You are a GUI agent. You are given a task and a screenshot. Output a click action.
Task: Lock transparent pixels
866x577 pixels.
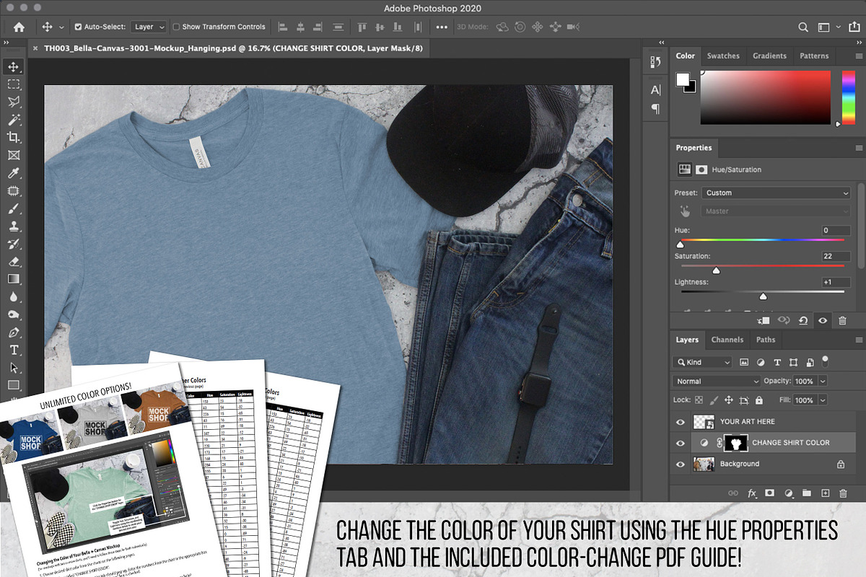(x=698, y=400)
